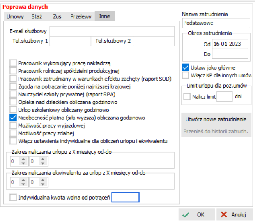Decrease second urlop range spinner value
Image resolution: width=255 pixels, height=221 pixels.
(42, 163)
